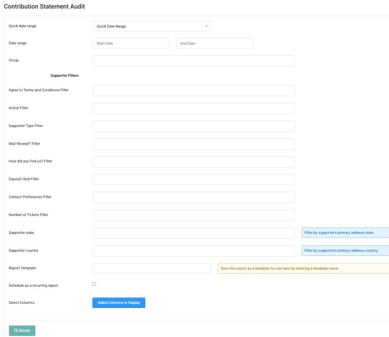Click the Agree to Terms and Conditions Filter box
The height and width of the screenshot is (337, 389).
(x=193, y=90)
